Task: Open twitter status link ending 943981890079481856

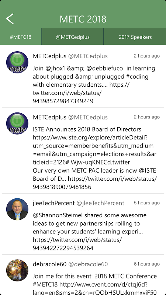Action: click(x=95, y=183)
